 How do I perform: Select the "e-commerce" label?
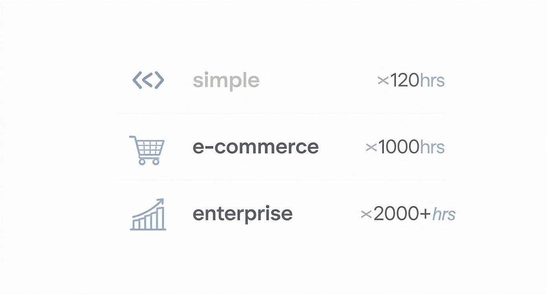click(x=255, y=147)
